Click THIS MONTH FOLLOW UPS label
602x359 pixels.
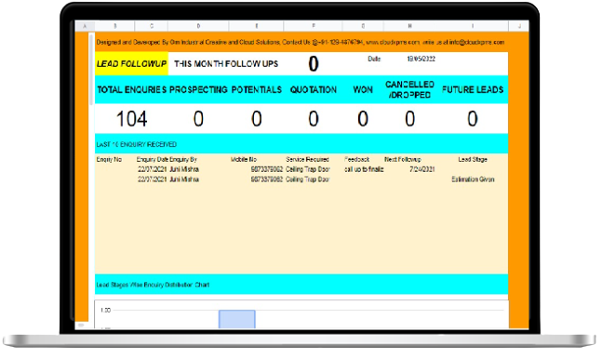(226, 64)
